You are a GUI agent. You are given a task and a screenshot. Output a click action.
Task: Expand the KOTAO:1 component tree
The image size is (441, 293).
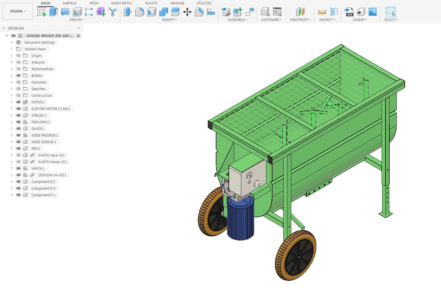[x=12, y=102]
